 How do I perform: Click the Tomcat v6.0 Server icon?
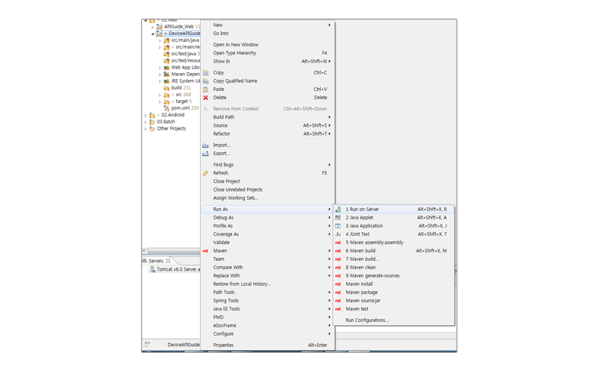(x=152, y=269)
